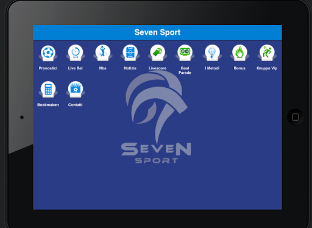The width and height of the screenshot is (312, 228).
Task: Tap the Livescore whistle icon
Action: pos(157,53)
